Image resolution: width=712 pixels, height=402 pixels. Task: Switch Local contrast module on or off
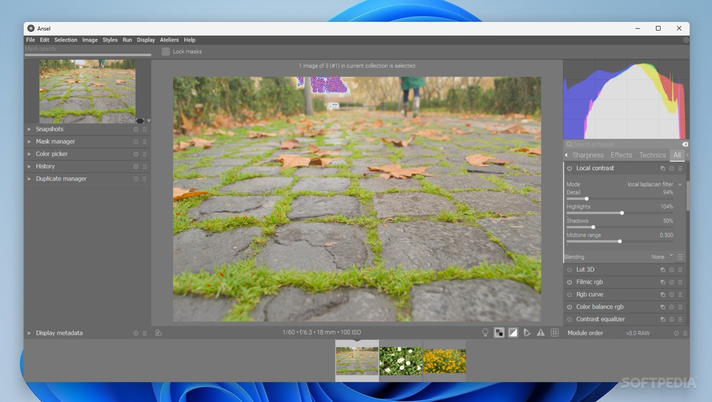pos(569,168)
